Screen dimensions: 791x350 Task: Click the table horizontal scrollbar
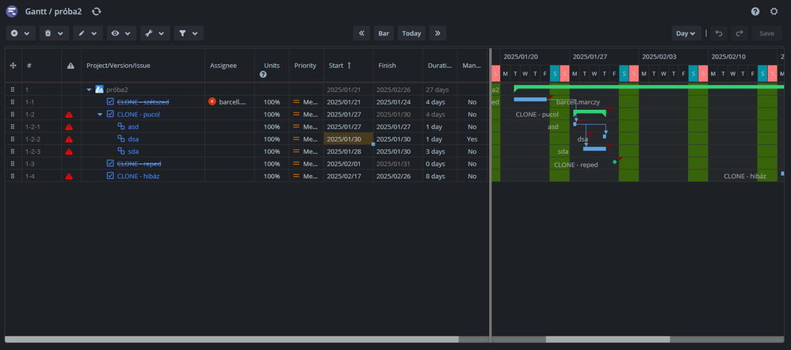pos(231,340)
